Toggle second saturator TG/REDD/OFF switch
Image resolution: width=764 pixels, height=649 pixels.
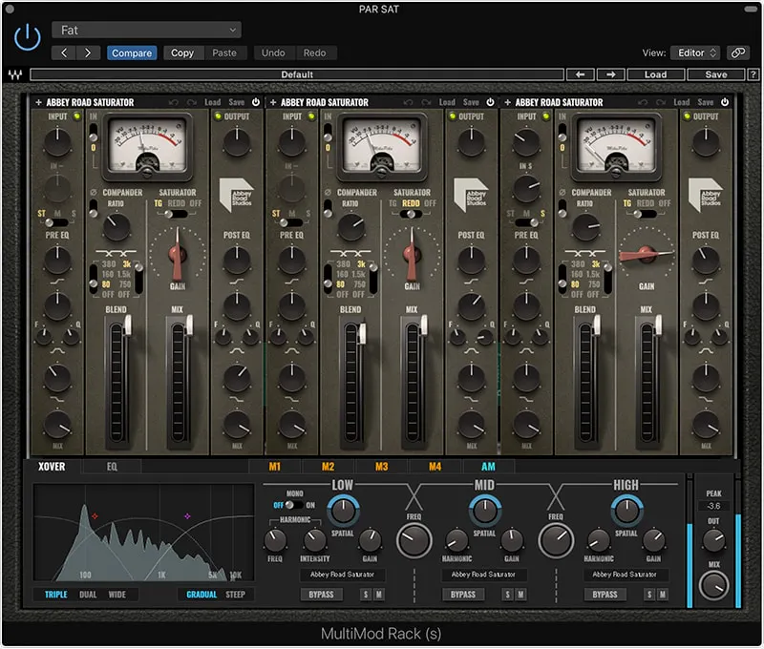411,214
